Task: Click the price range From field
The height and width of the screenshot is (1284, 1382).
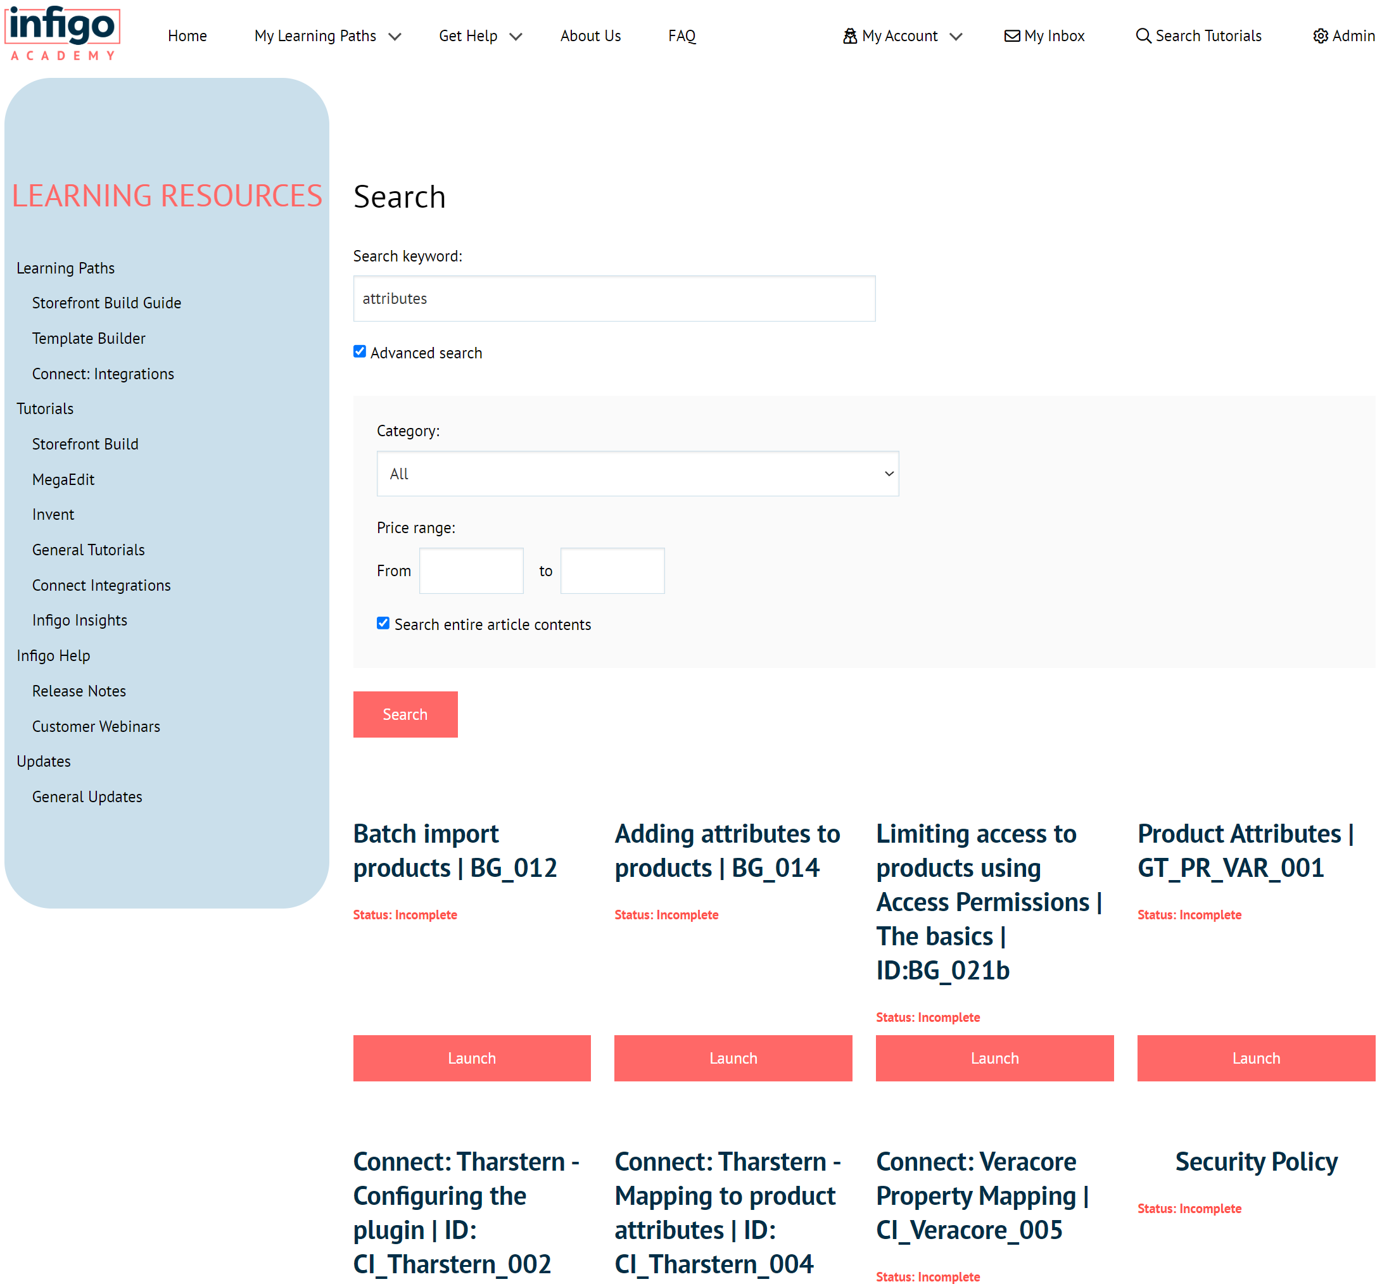Action: 471,571
